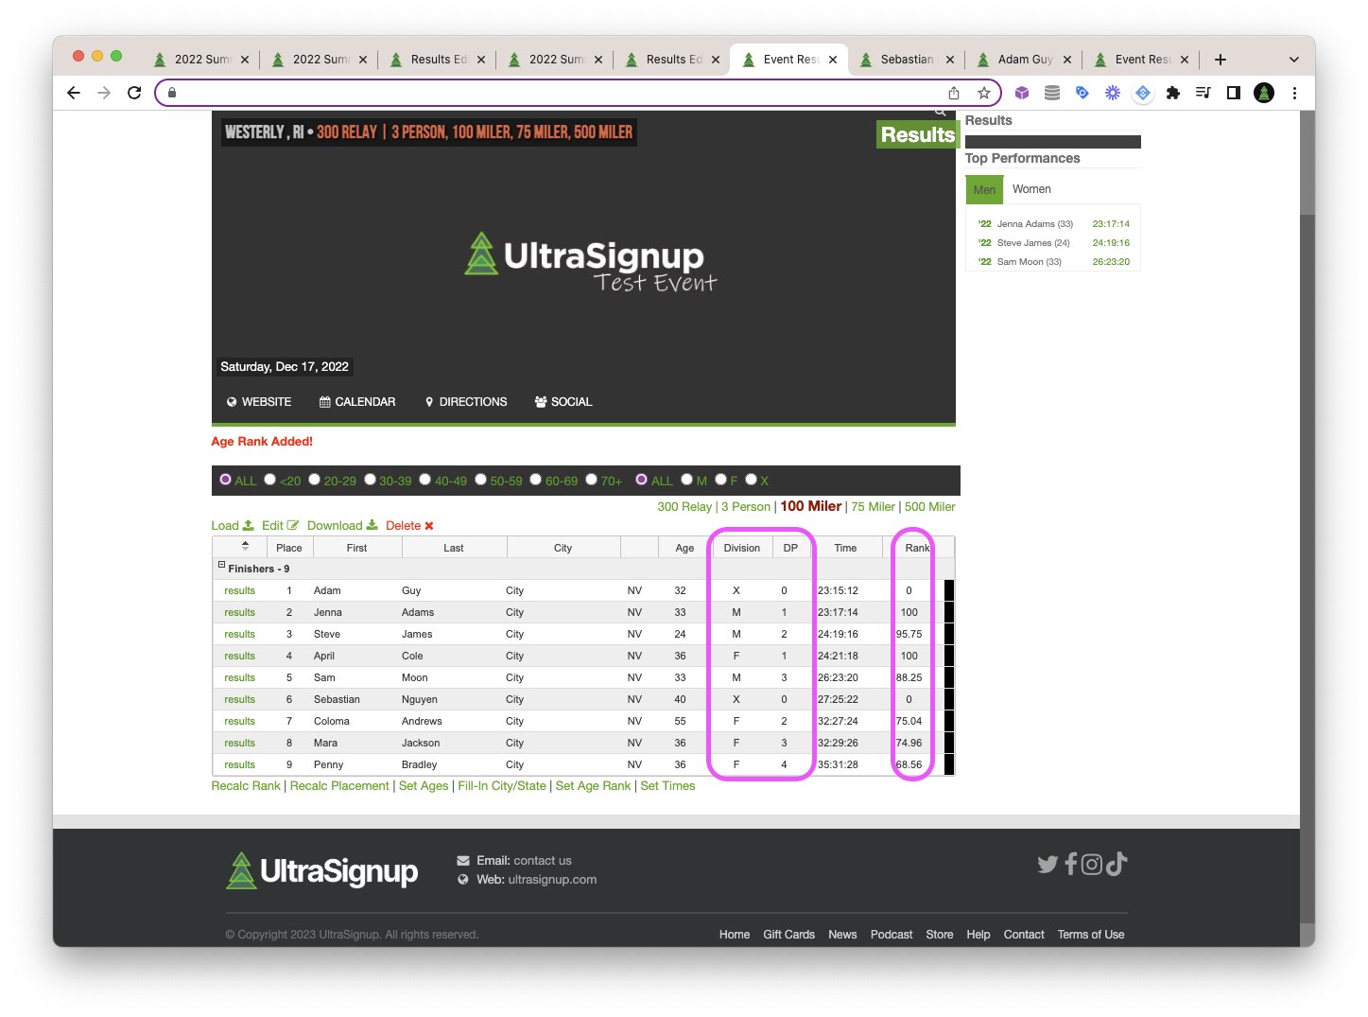This screenshot has width=1368, height=1017.
Task: Sort table by Time column header
Action: tap(845, 548)
